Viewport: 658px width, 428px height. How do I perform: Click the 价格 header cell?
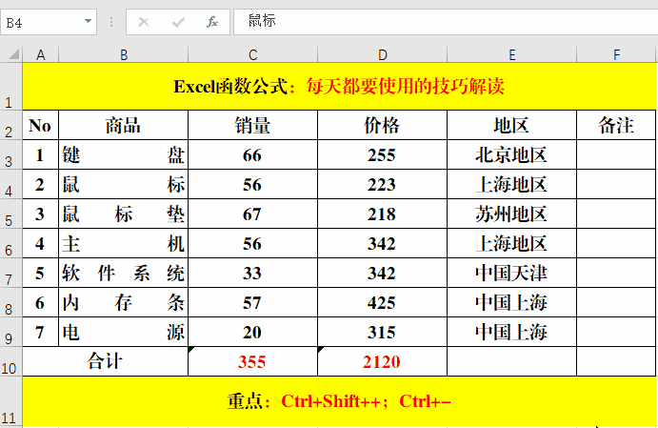[382, 125]
